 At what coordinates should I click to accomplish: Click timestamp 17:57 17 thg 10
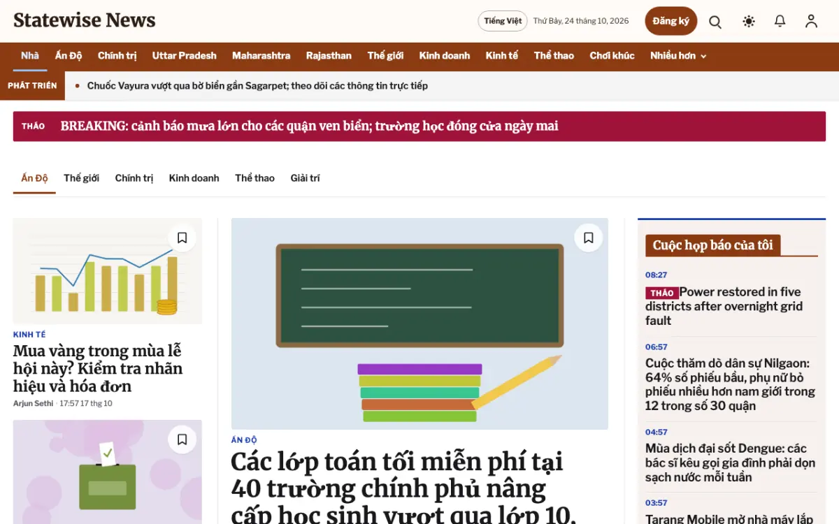click(86, 404)
